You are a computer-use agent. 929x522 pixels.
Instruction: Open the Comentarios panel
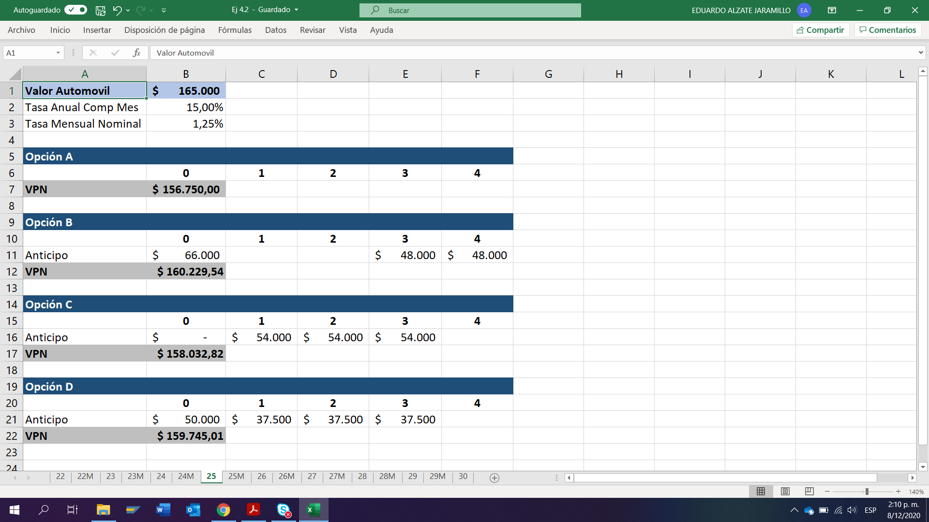click(887, 29)
